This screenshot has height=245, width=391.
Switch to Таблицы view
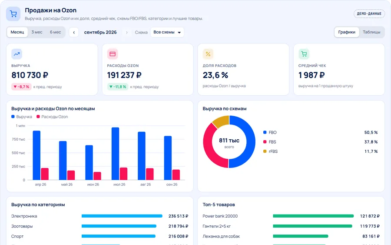point(371,32)
